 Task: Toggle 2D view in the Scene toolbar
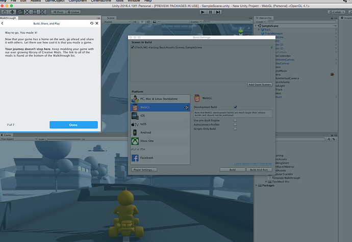135,22
